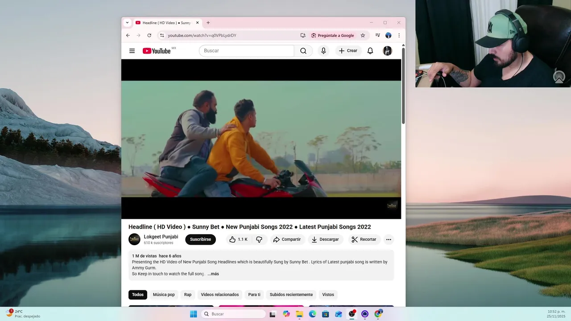Open the Lokgeet Punjabi channel name link
This screenshot has width=571, height=321.
(161, 237)
